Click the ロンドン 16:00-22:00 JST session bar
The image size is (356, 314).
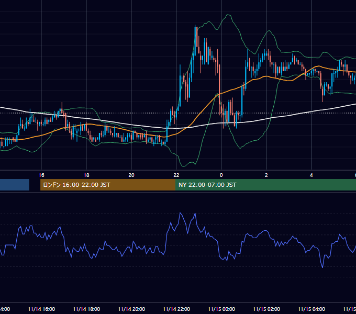(x=108, y=185)
